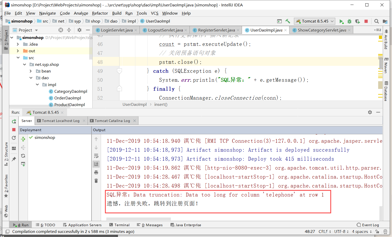Open the VCS menu

(x=155, y=13)
